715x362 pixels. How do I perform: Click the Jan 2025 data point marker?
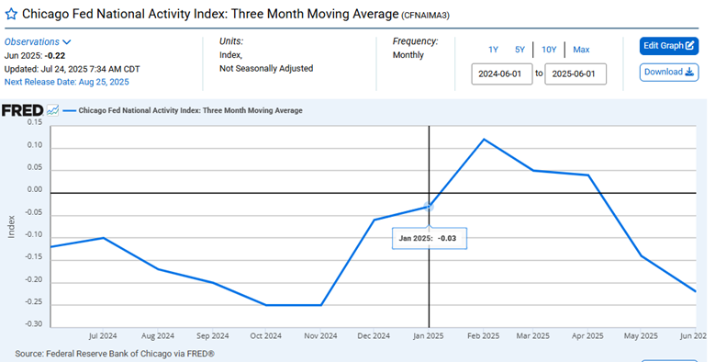tap(429, 207)
